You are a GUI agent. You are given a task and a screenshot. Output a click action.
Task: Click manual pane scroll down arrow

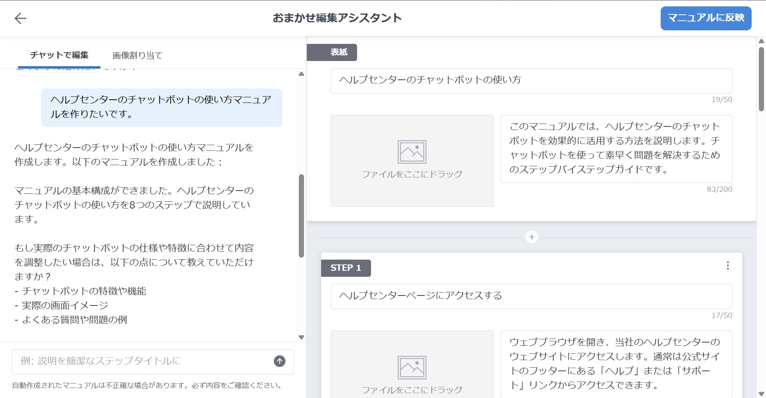pos(761,394)
